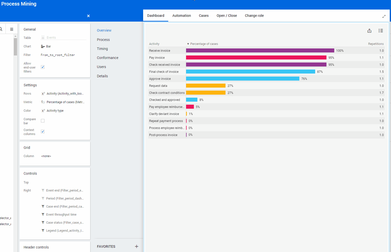Screen dimensions: 391x252
Task: Click the expand fullscreen arrows icon
Action: [x=384, y=17]
